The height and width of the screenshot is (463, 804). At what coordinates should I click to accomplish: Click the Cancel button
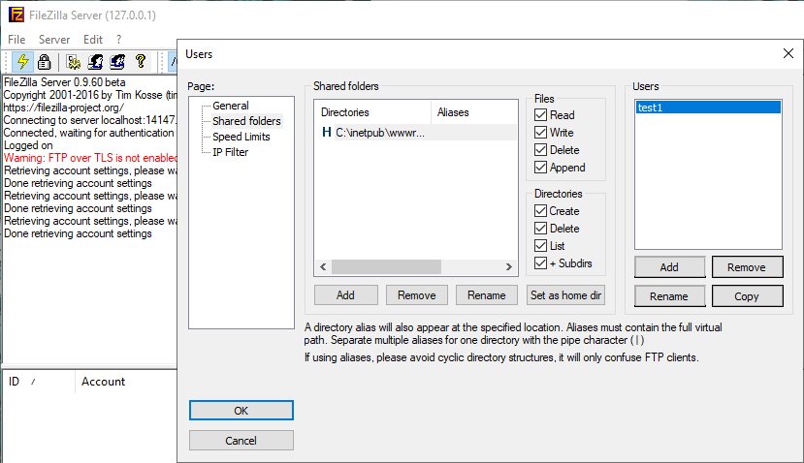241,441
